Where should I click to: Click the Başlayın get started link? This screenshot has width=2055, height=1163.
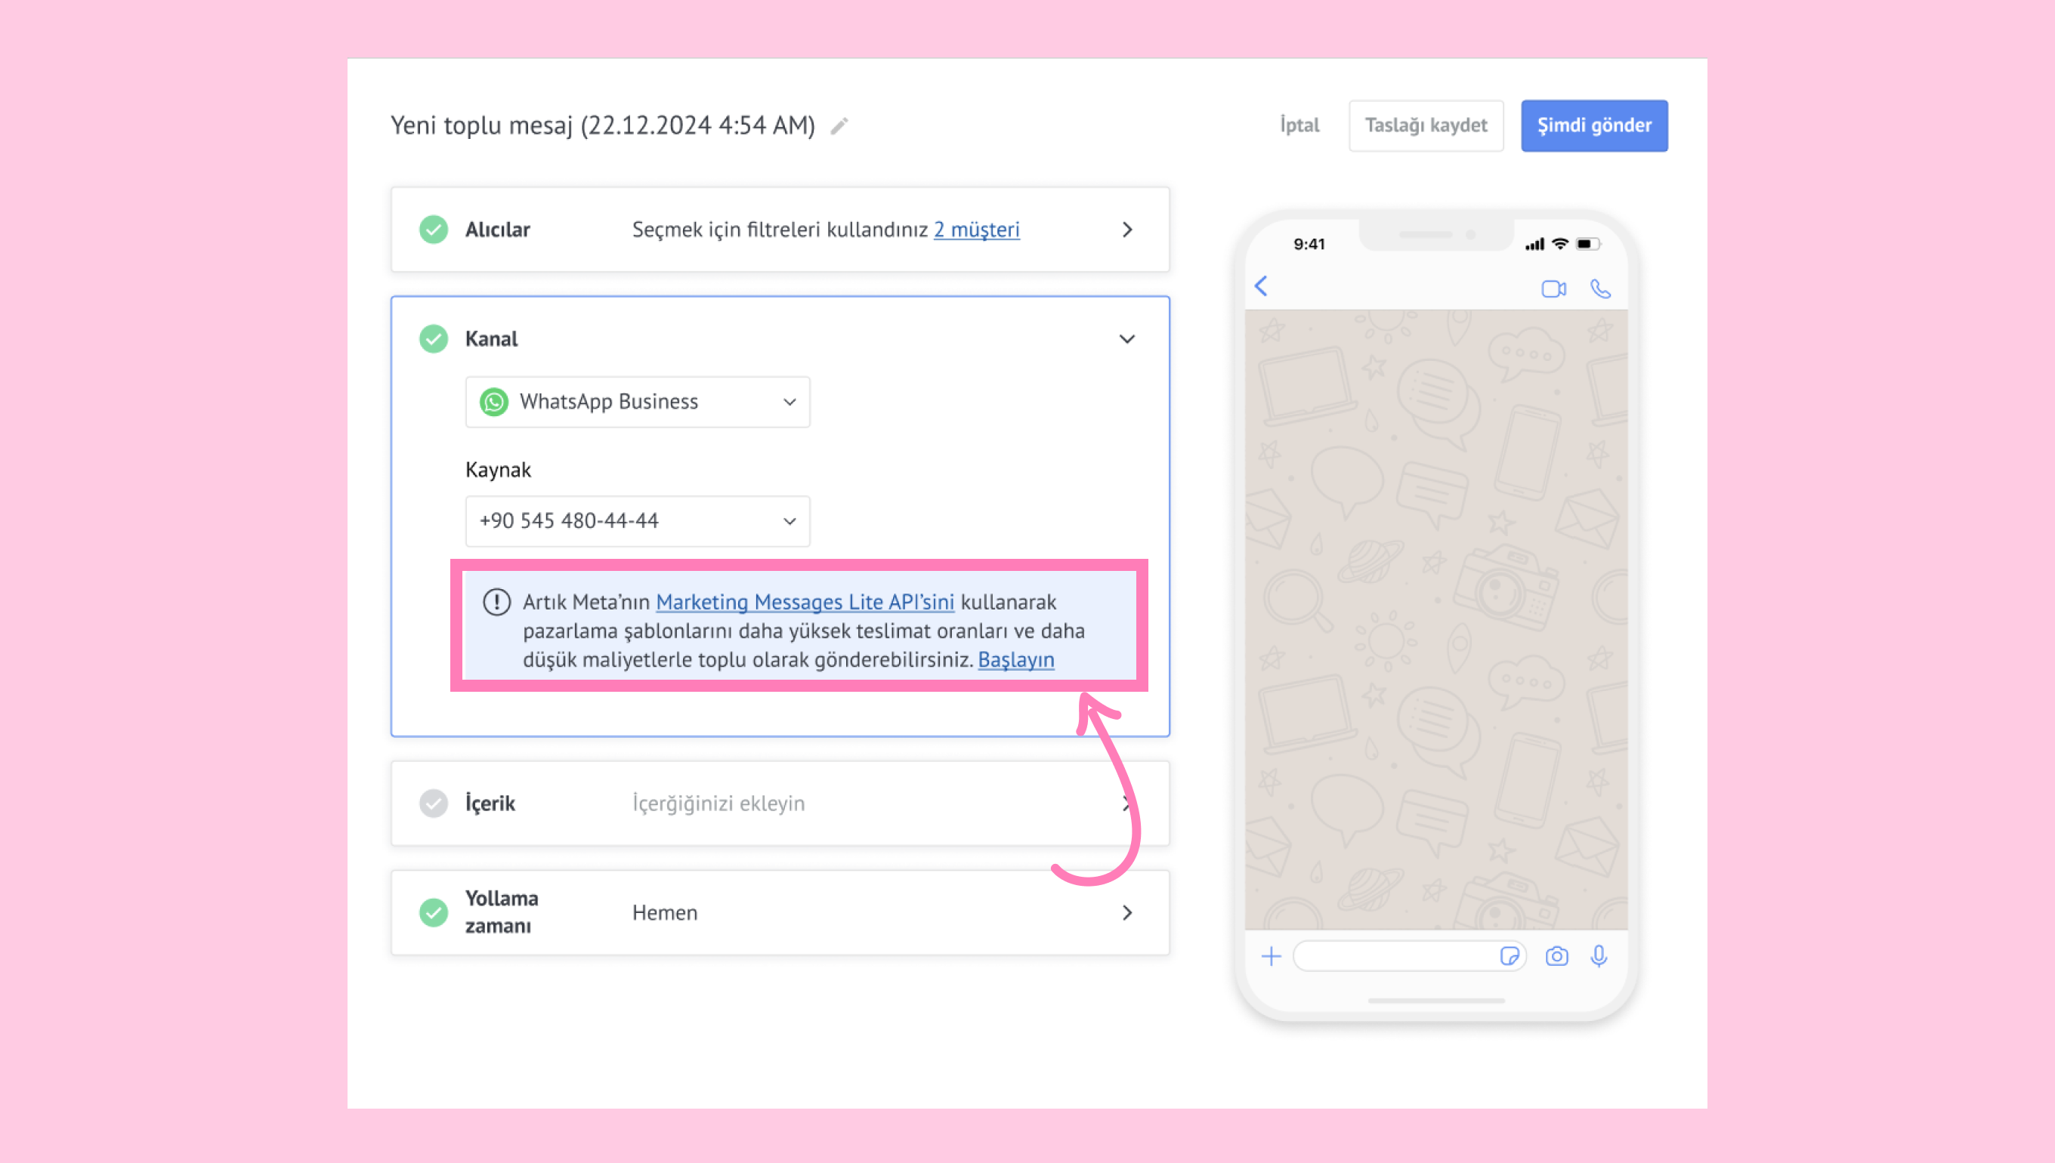tap(1015, 660)
